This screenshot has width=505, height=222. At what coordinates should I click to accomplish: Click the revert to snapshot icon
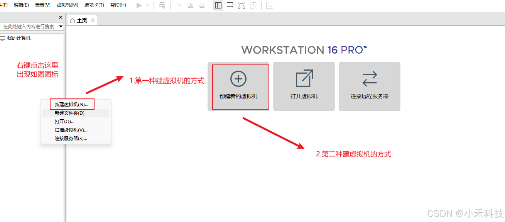click(190, 5)
